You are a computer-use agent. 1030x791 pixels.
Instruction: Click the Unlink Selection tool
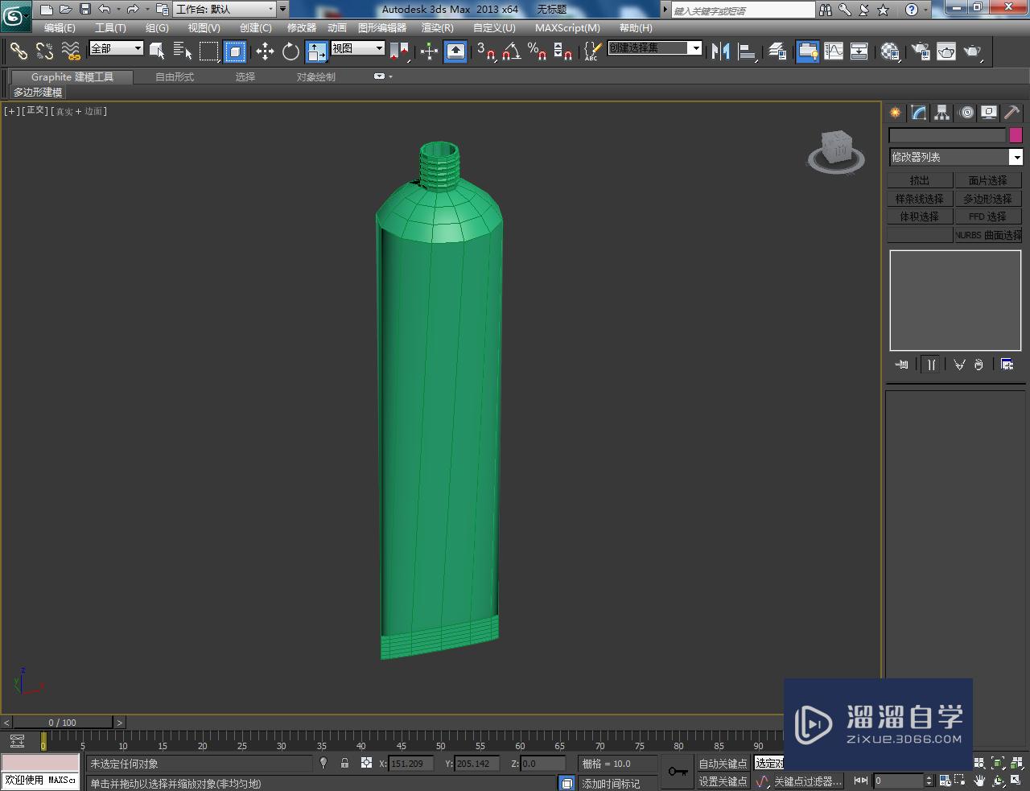point(44,51)
